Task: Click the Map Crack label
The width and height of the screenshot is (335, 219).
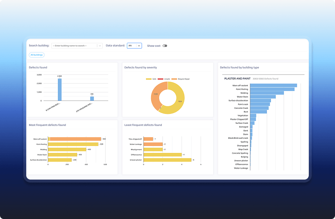Action: [243, 149]
